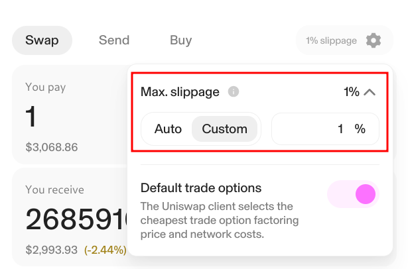Click the 1% value beside the chevron
Image resolution: width=408 pixels, height=269 pixels.
click(351, 92)
